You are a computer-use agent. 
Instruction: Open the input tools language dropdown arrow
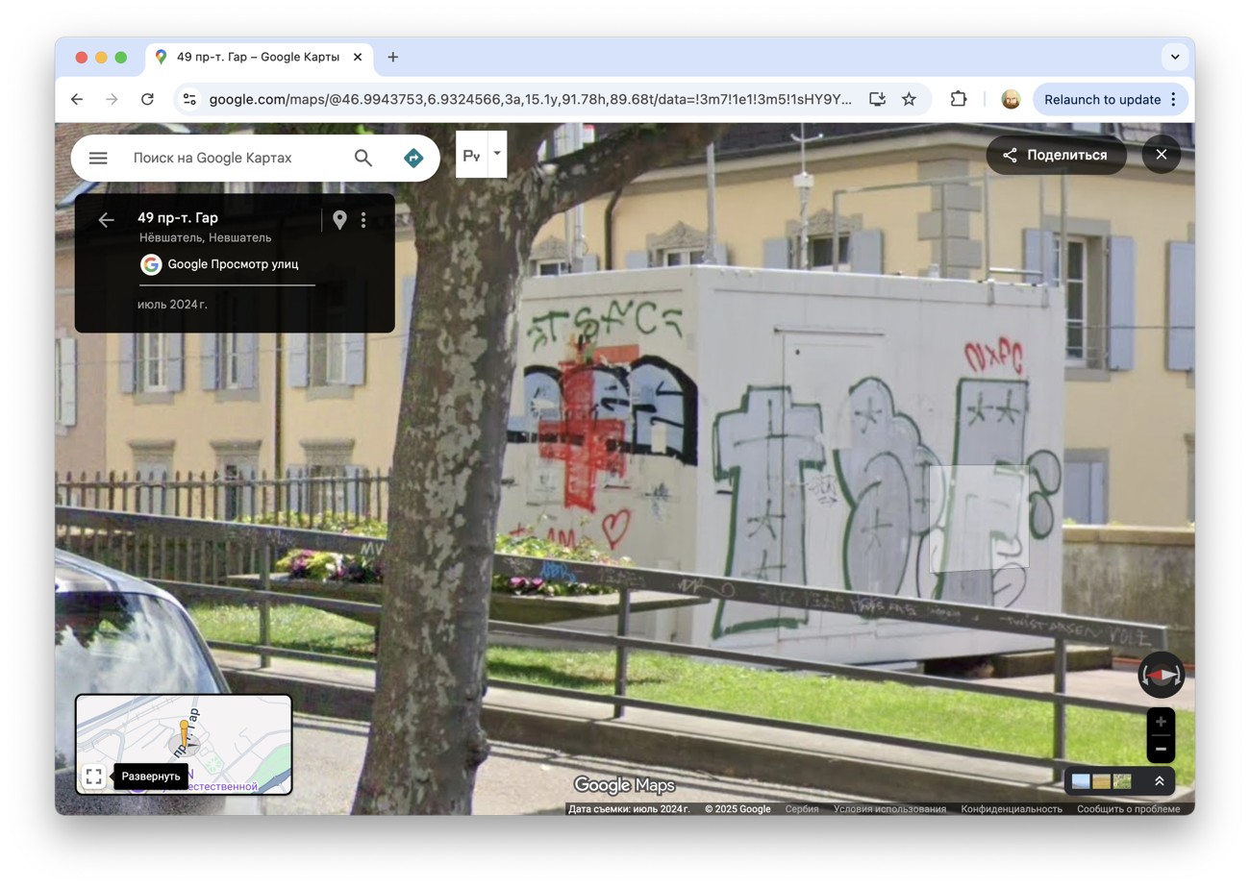497,154
